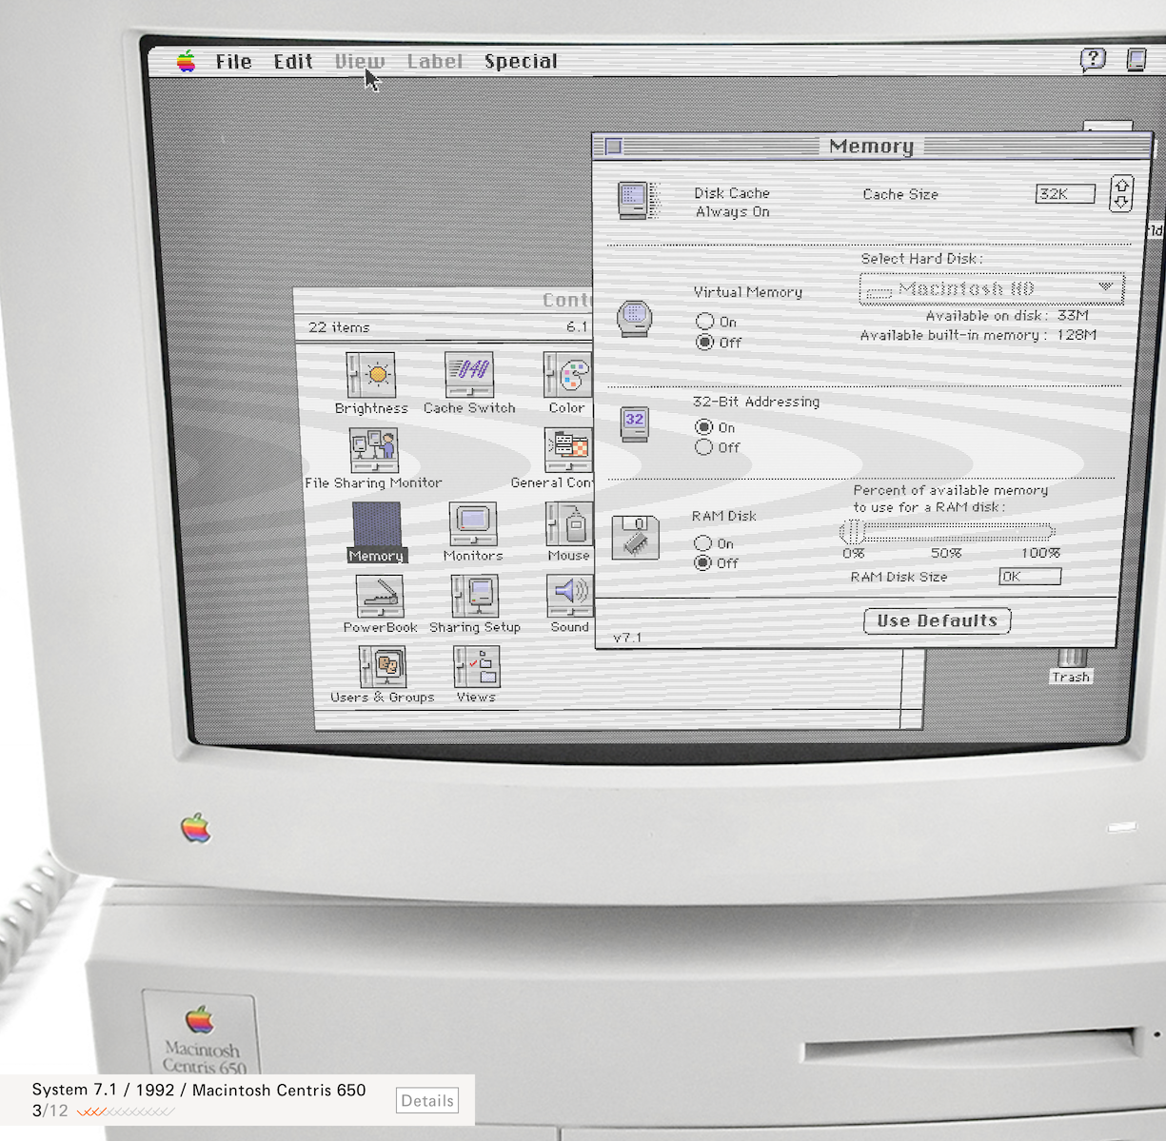The height and width of the screenshot is (1141, 1166).
Task: Open the Special menu
Action: pyautogui.click(x=521, y=62)
